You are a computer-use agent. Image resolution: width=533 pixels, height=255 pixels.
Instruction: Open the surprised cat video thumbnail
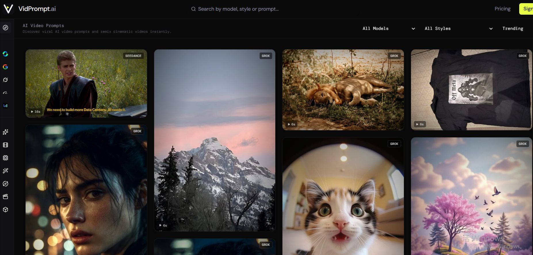[x=343, y=196]
